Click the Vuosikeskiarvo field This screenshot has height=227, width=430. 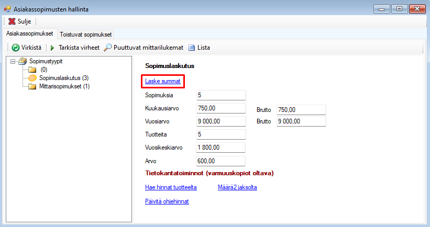(220, 147)
